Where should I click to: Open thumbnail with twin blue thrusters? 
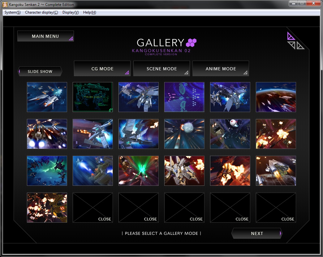coord(47,134)
